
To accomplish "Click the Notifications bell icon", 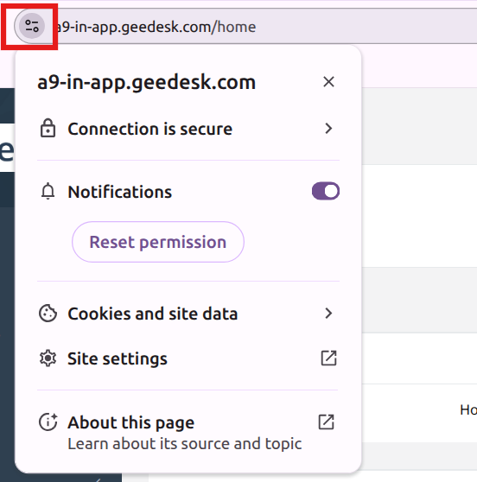I will pyautogui.click(x=48, y=191).
